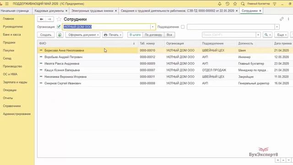Click the copy link icon
Screen dimensions: 293x165
282,19
